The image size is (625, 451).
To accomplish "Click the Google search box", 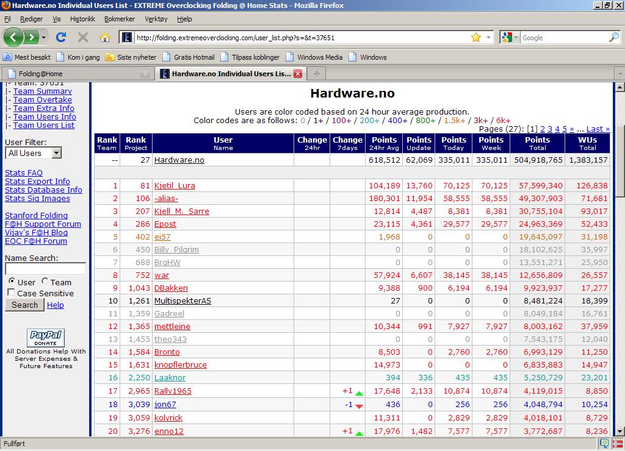I will click(x=564, y=38).
